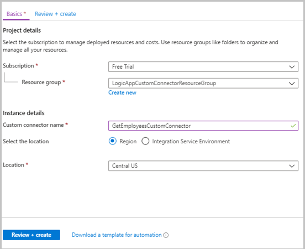Click the info icon beside template download link

pos(166,235)
